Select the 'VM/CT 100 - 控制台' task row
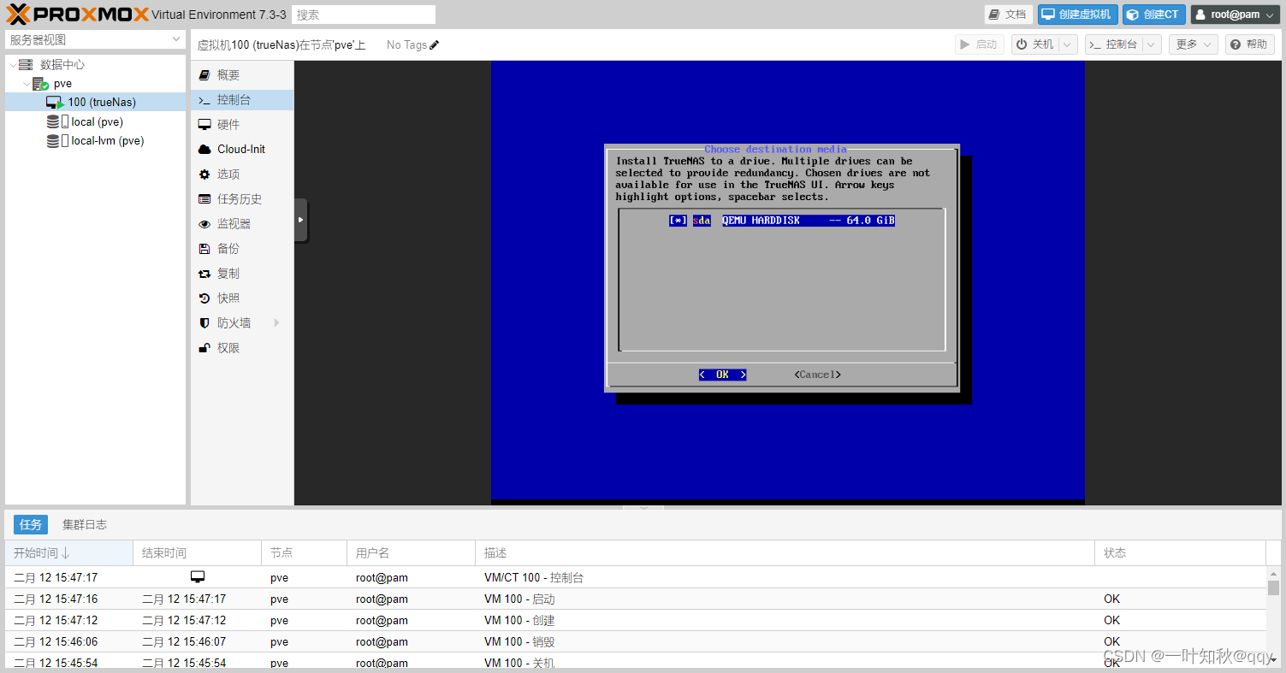 pos(636,577)
